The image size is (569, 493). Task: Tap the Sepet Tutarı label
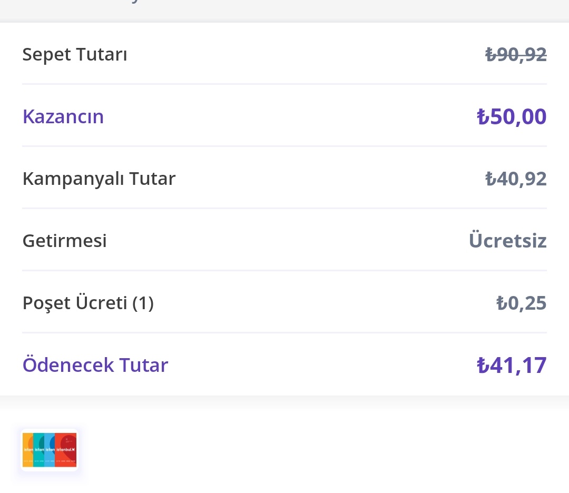pos(75,54)
